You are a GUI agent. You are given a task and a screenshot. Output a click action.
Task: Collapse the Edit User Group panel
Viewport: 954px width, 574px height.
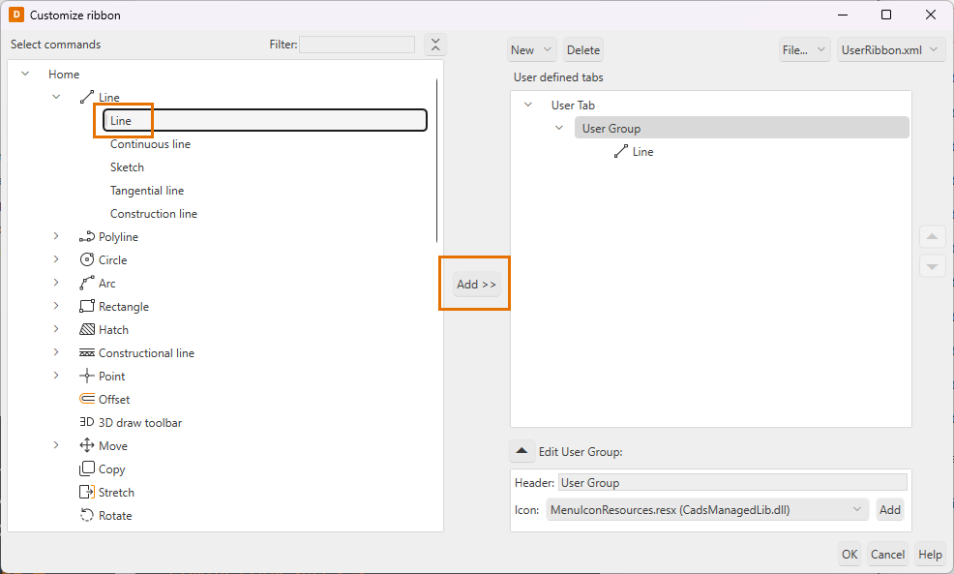(x=522, y=451)
